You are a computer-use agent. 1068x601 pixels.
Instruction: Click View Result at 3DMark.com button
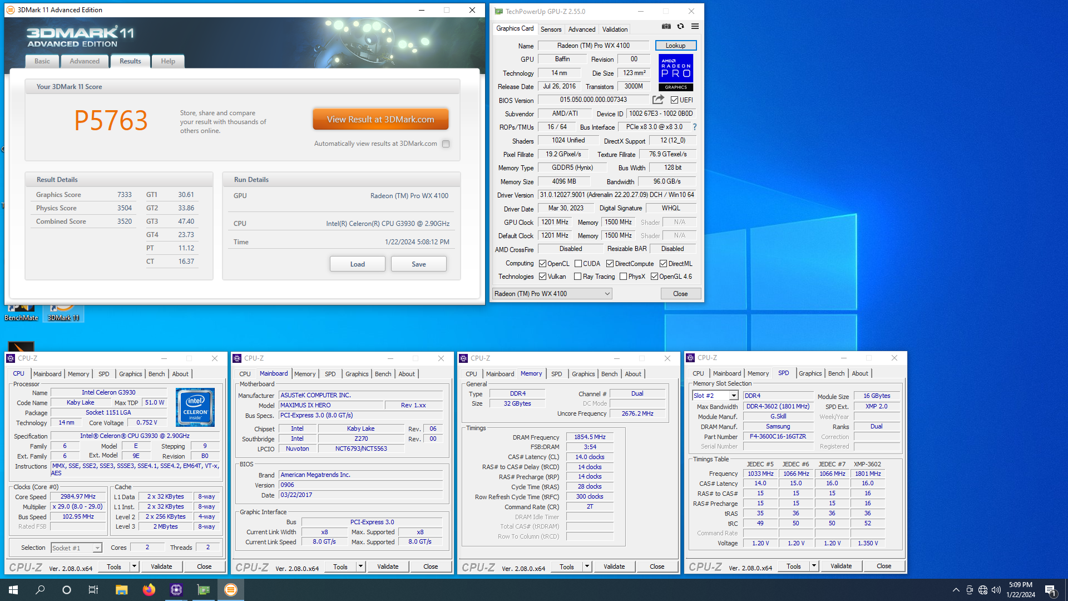380,120
